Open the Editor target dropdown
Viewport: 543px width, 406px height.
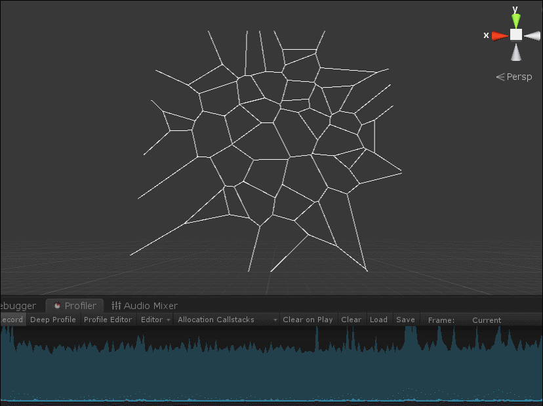click(155, 320)
